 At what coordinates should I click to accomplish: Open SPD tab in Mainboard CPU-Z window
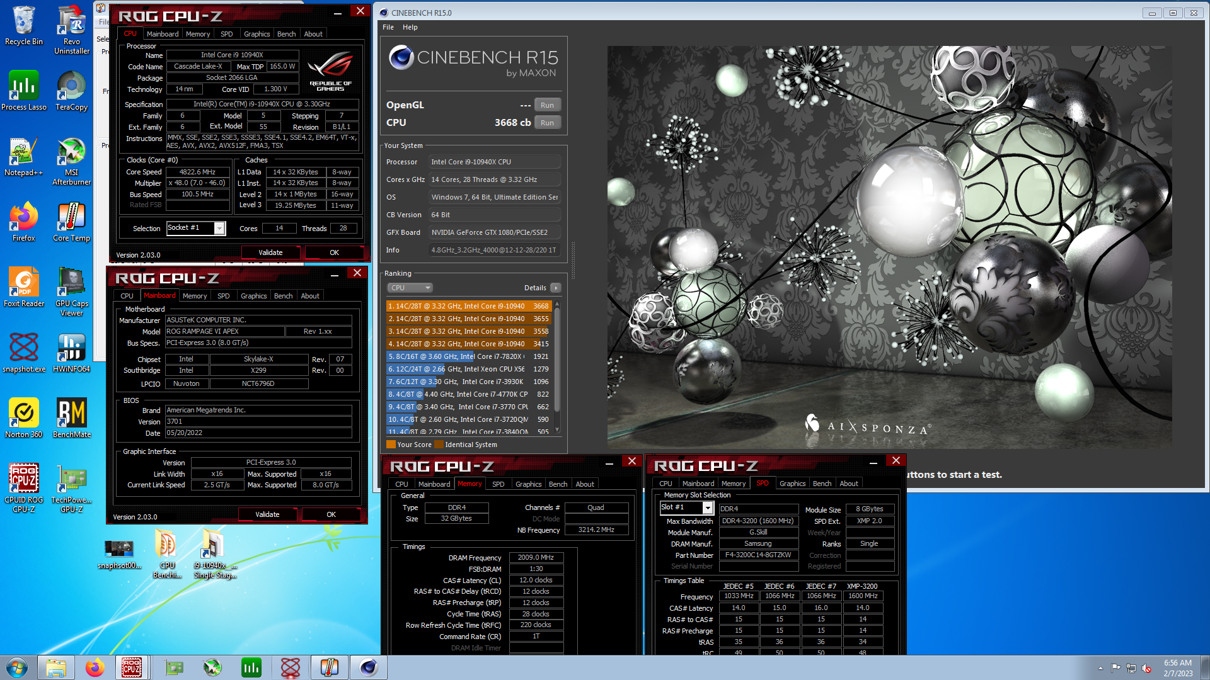point(223,296)
